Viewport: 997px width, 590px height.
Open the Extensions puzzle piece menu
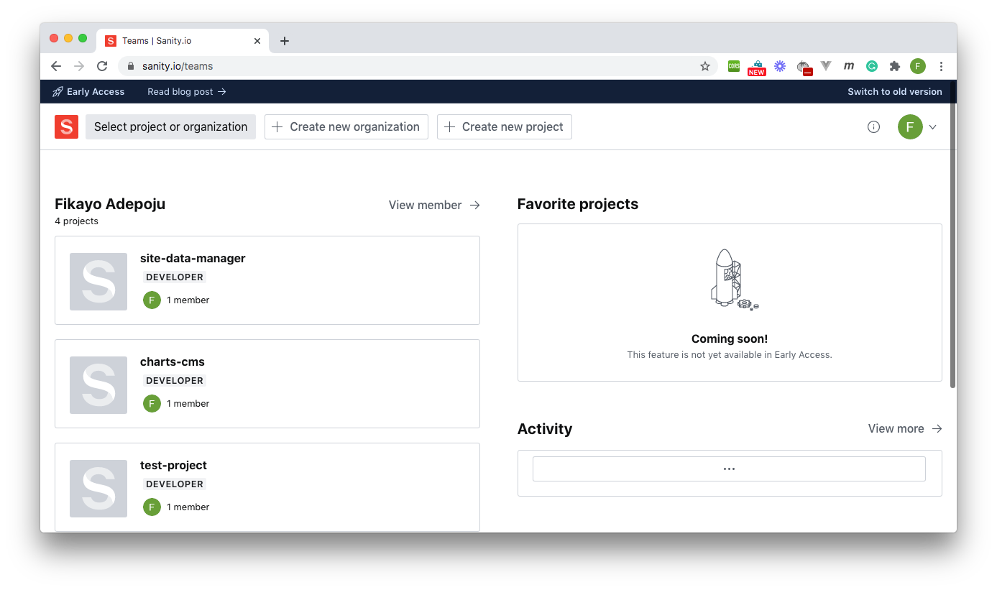895,66
